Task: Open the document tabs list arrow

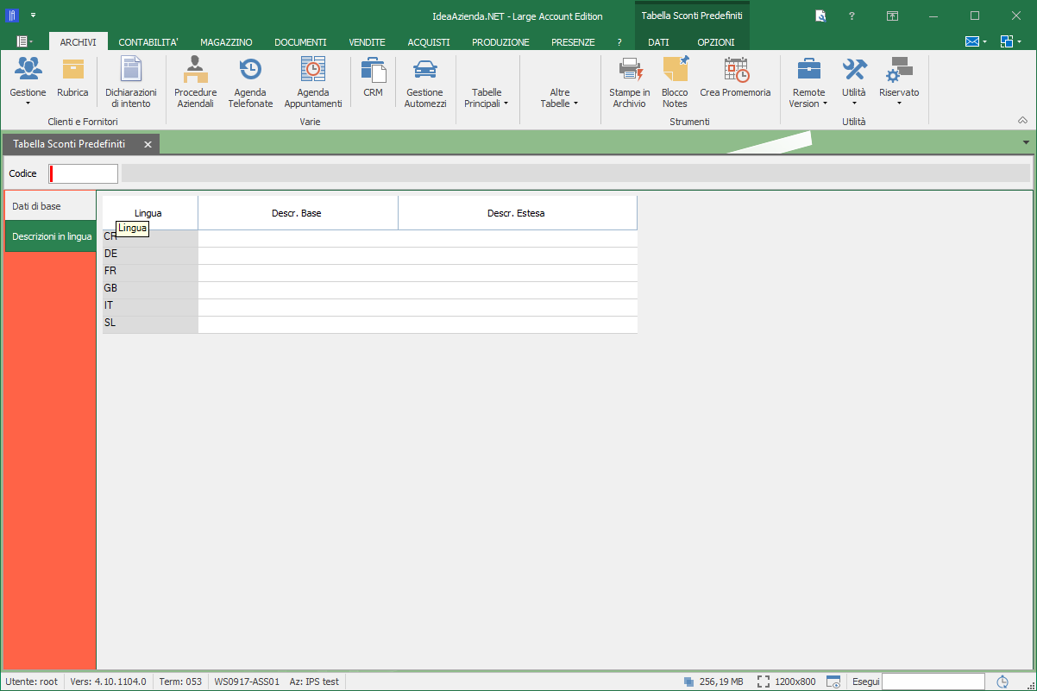Action: [x=1026, y=142]
